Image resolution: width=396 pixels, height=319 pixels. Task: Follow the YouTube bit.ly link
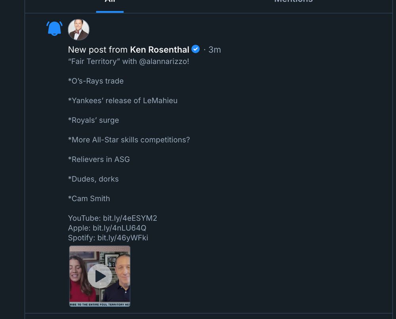131,218
